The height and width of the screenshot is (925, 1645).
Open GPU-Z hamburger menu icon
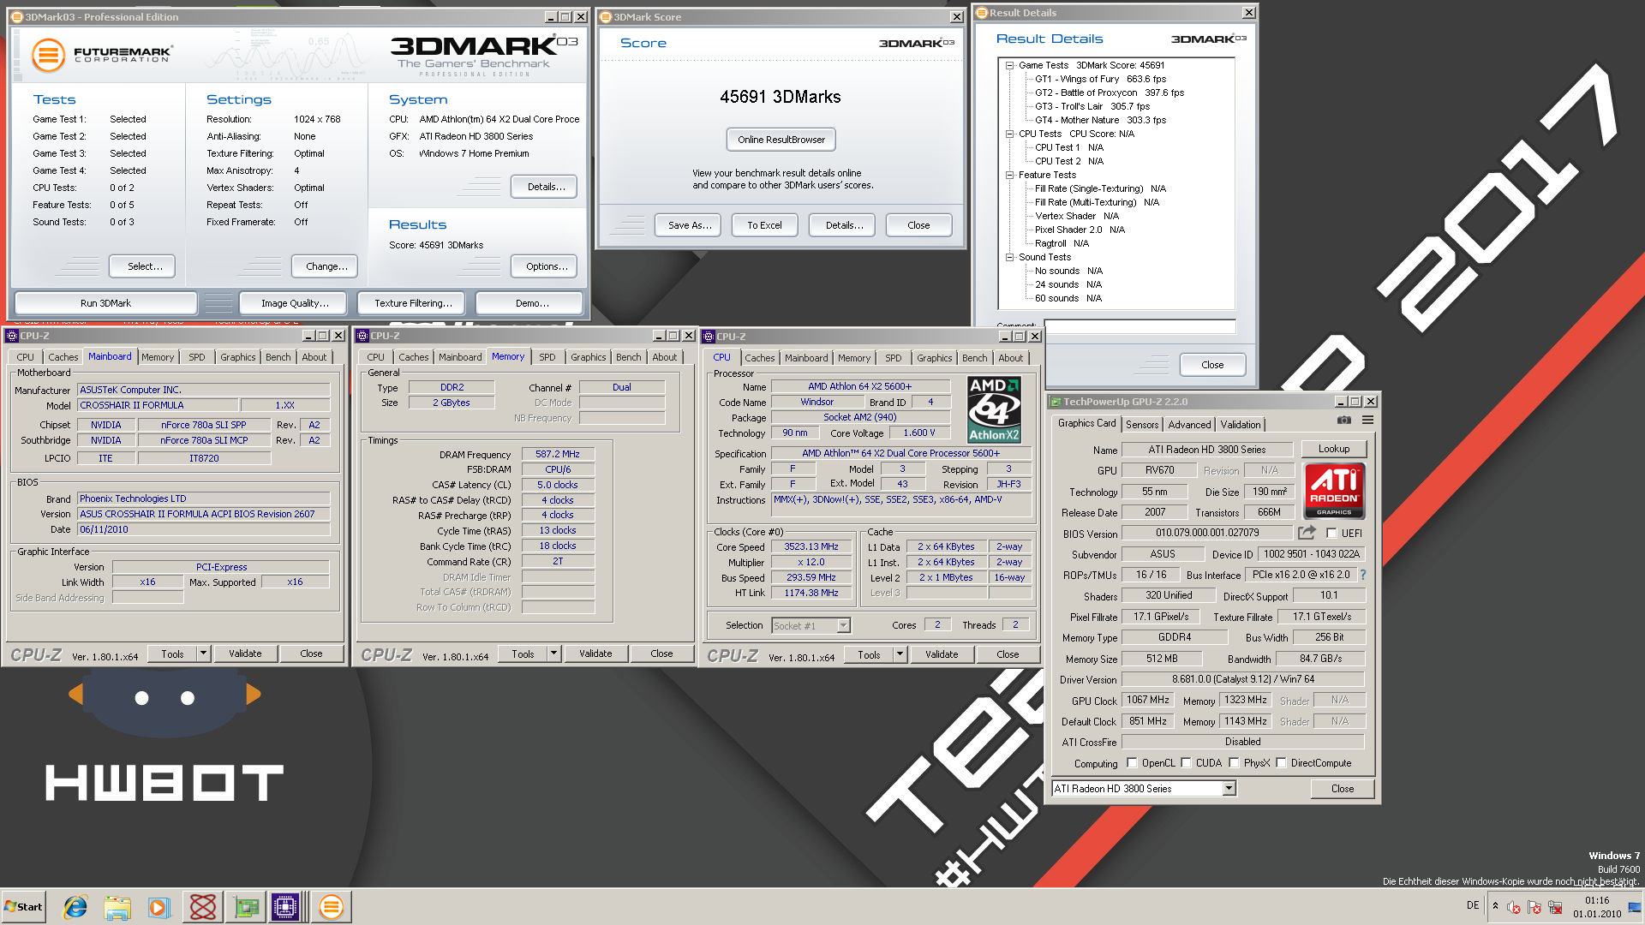click(x=1367, y=420)
